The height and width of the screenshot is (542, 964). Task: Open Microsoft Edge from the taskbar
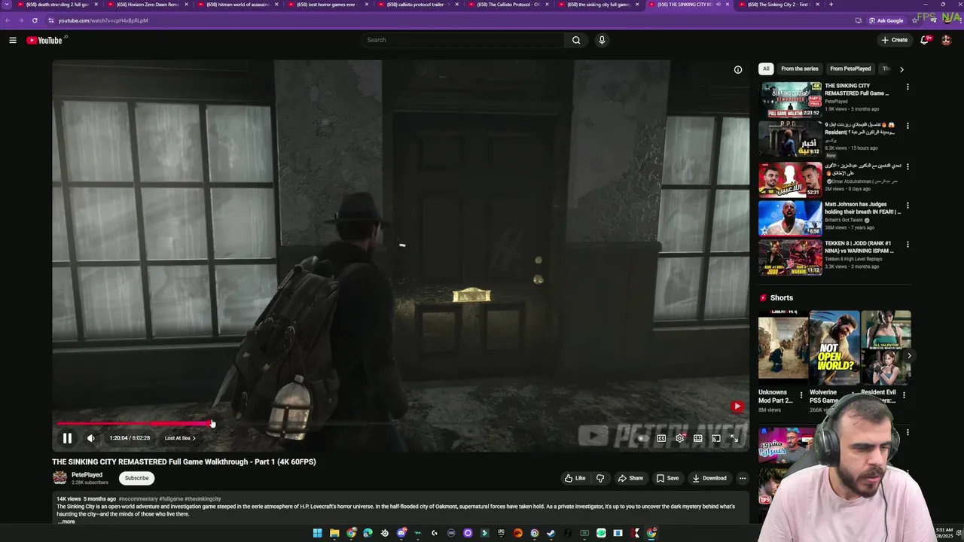pyautogui.click(x=368, y=533)
